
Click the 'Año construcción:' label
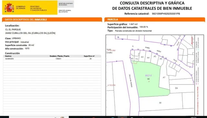coord(14,49)
